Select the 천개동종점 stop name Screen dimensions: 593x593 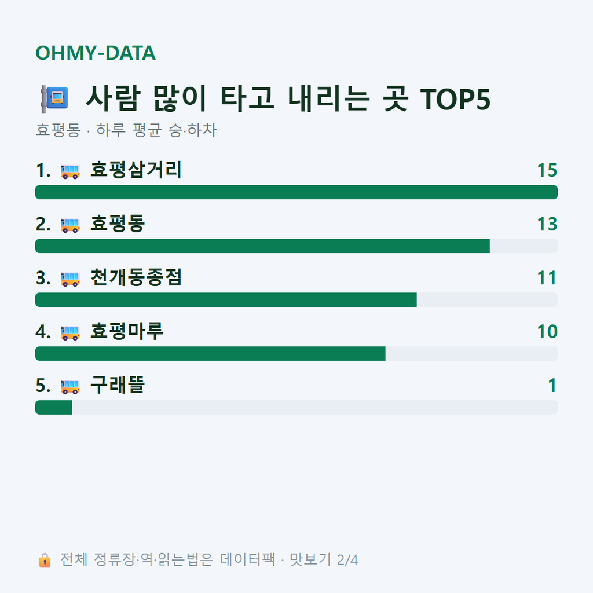[136, 277]
